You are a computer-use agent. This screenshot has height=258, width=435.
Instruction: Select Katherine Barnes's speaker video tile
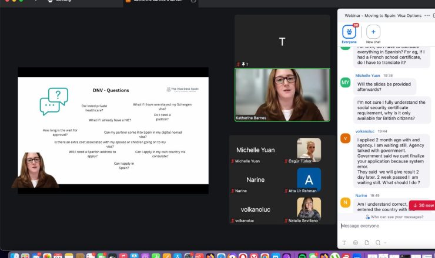[x=282, y=95]
